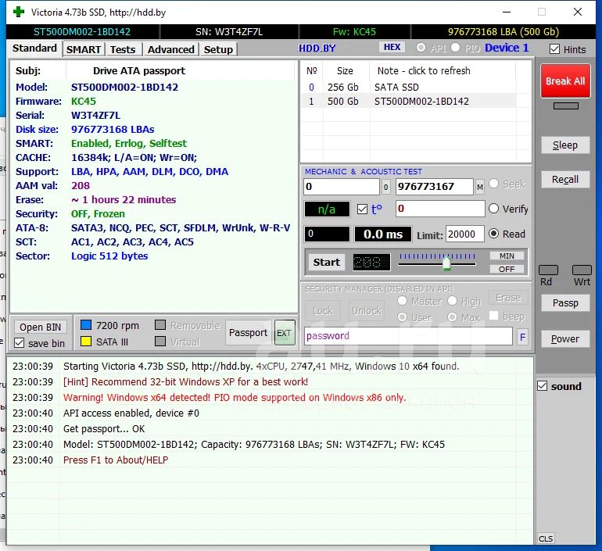Select the API mode radio button
Screen dimensions: 602x551
[421, 48]
